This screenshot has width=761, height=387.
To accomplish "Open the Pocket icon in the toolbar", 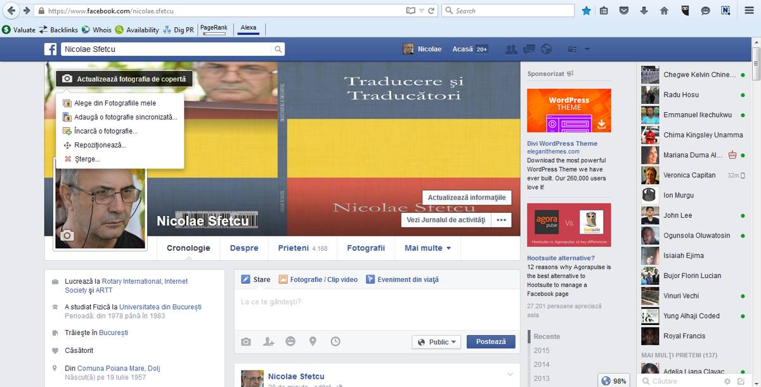I will (x=624, y=11).
